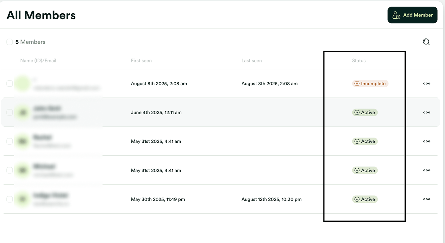Click Active badge for May 30th member
Viewport: 445px width, 243px height.
(365, 200)
